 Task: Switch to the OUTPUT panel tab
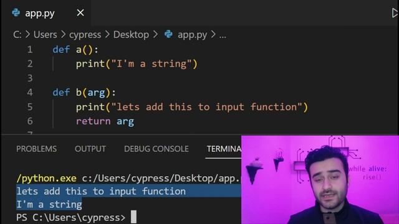90,149
